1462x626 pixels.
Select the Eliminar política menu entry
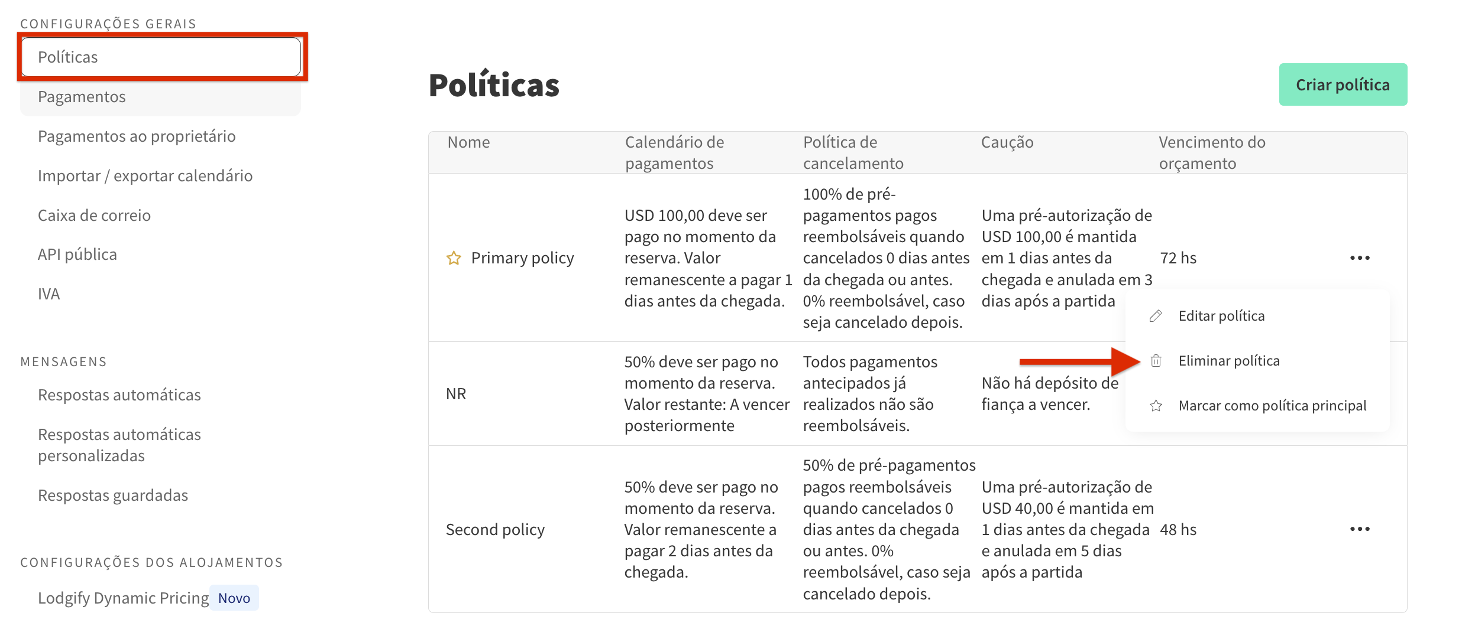pyautogui.click(x=1229, y=360)
